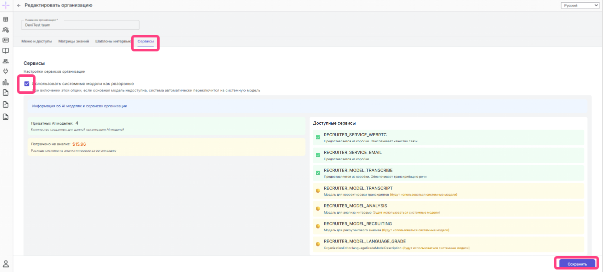Click green checkmark of RECRUITER_SERVICE_EMAIL

318,155
